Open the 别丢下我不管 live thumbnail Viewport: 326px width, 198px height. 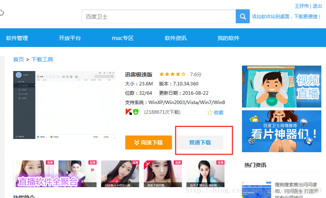(163, 174)
